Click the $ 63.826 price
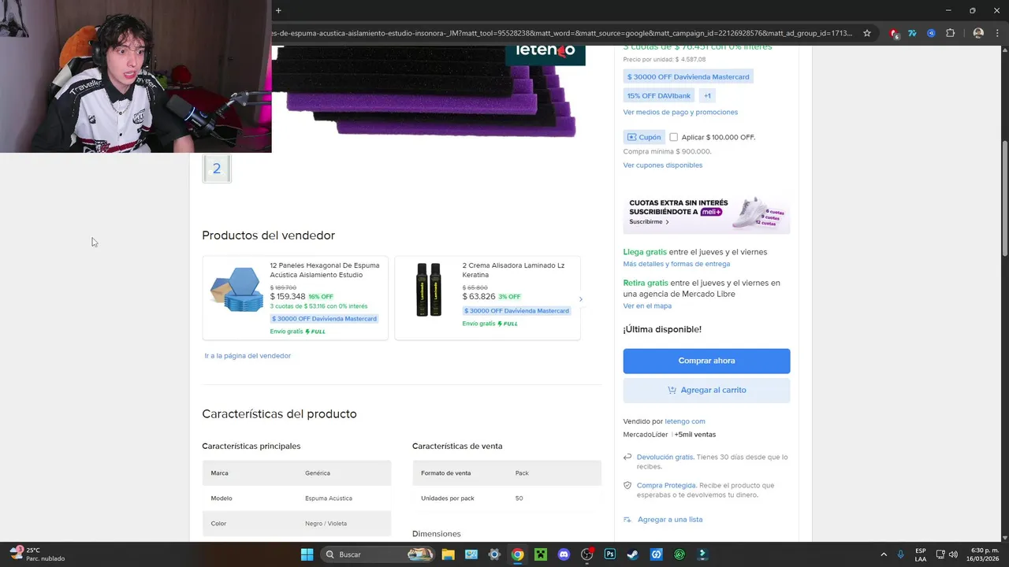Image resolution: width=1009 pixels, height=567 pixels. (478, 297)
